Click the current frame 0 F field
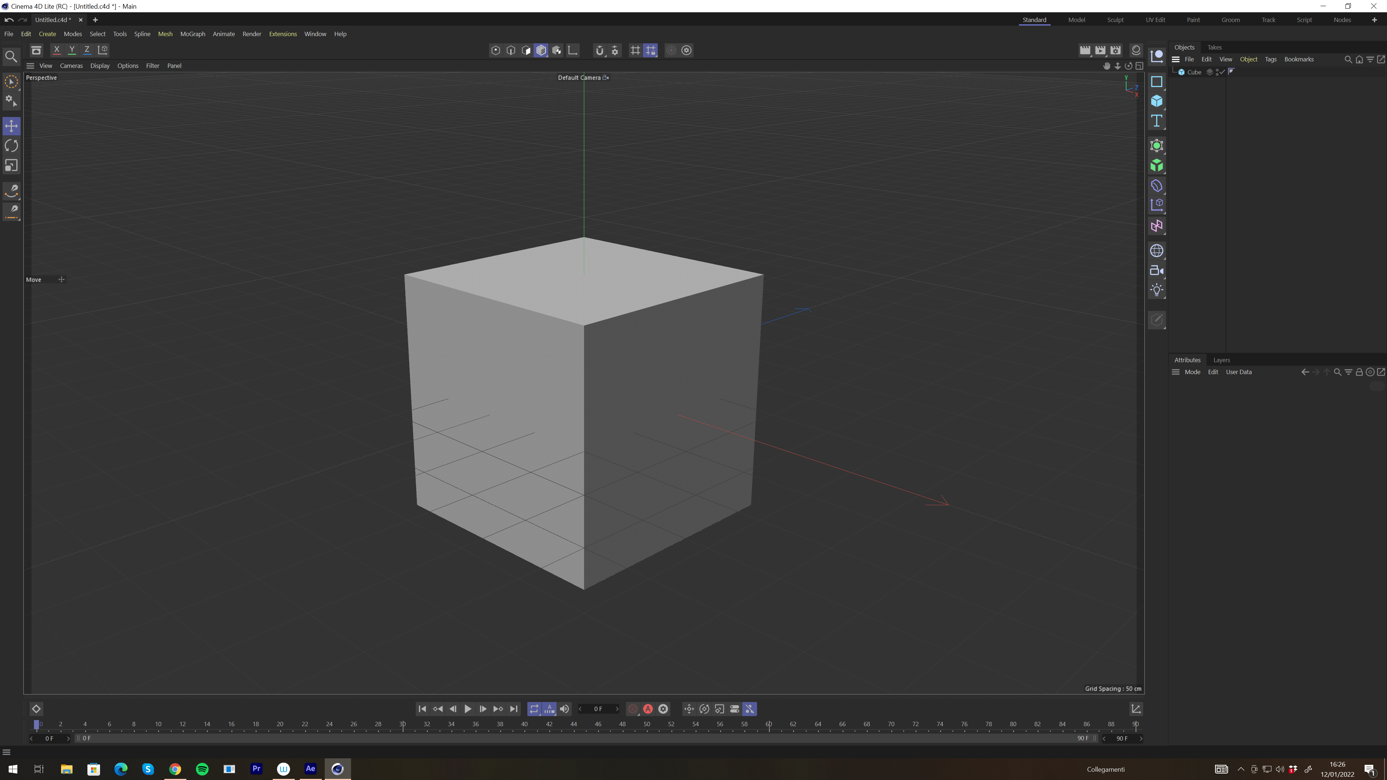The width and height of the screenshot is (1387, 780). click(x=598, y=709)
